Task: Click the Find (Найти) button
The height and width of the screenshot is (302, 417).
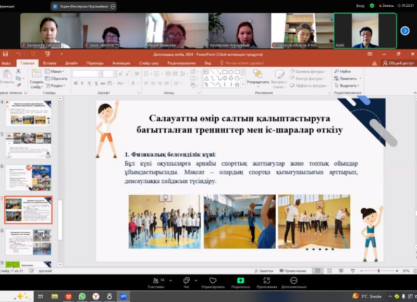Action: click(342, 71)
